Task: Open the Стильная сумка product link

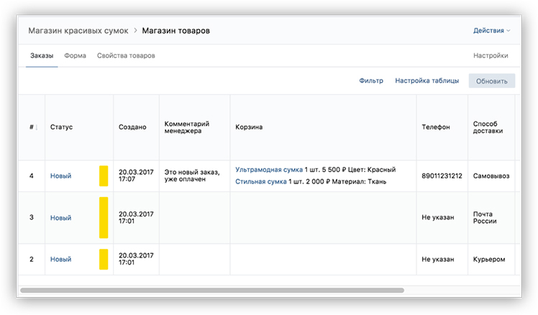Action: pyautogui.click(x=261, y=181)
